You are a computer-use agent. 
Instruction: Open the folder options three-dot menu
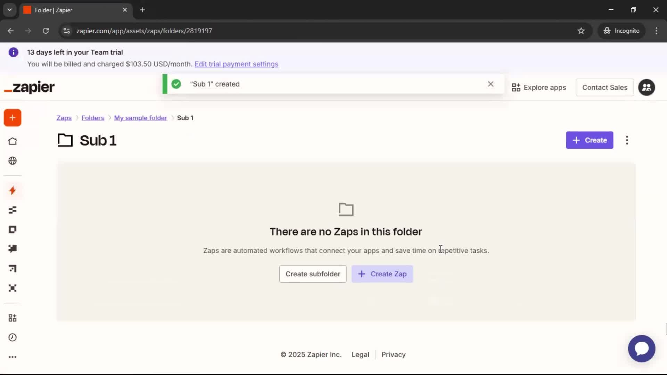click(x=627, y=140)
